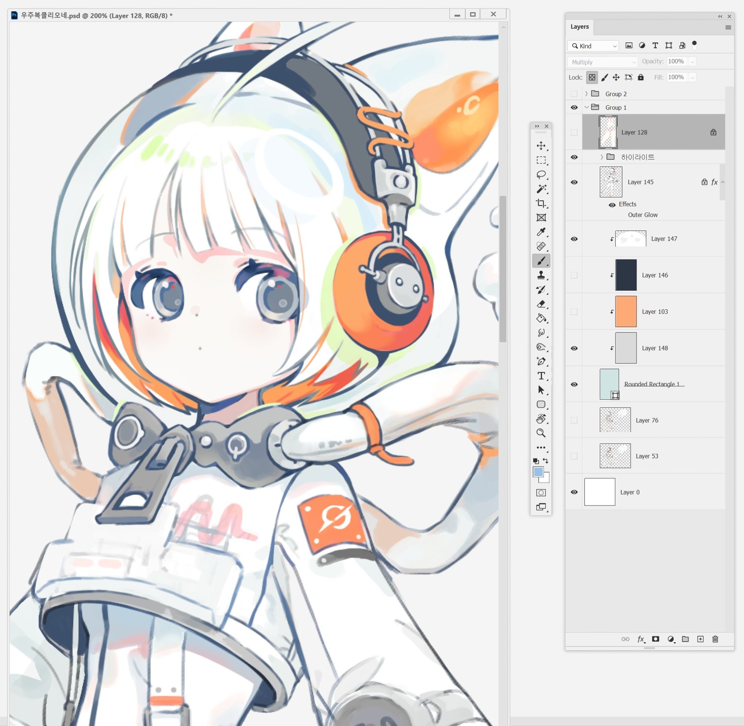Open the Layers panel options menu
Image resolution: width=744 pixels, height=726 pixels.
coord(728,28)
